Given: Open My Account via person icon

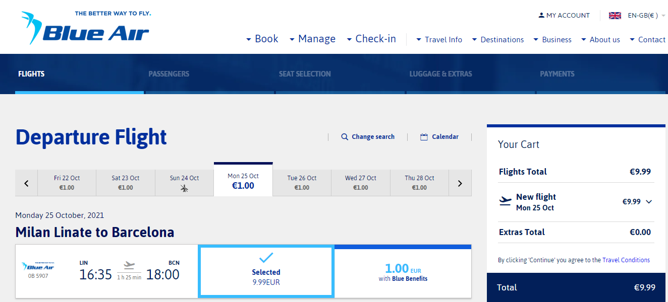Looking at the screenshot, I should pyautogui.click(x=541, y=16).
